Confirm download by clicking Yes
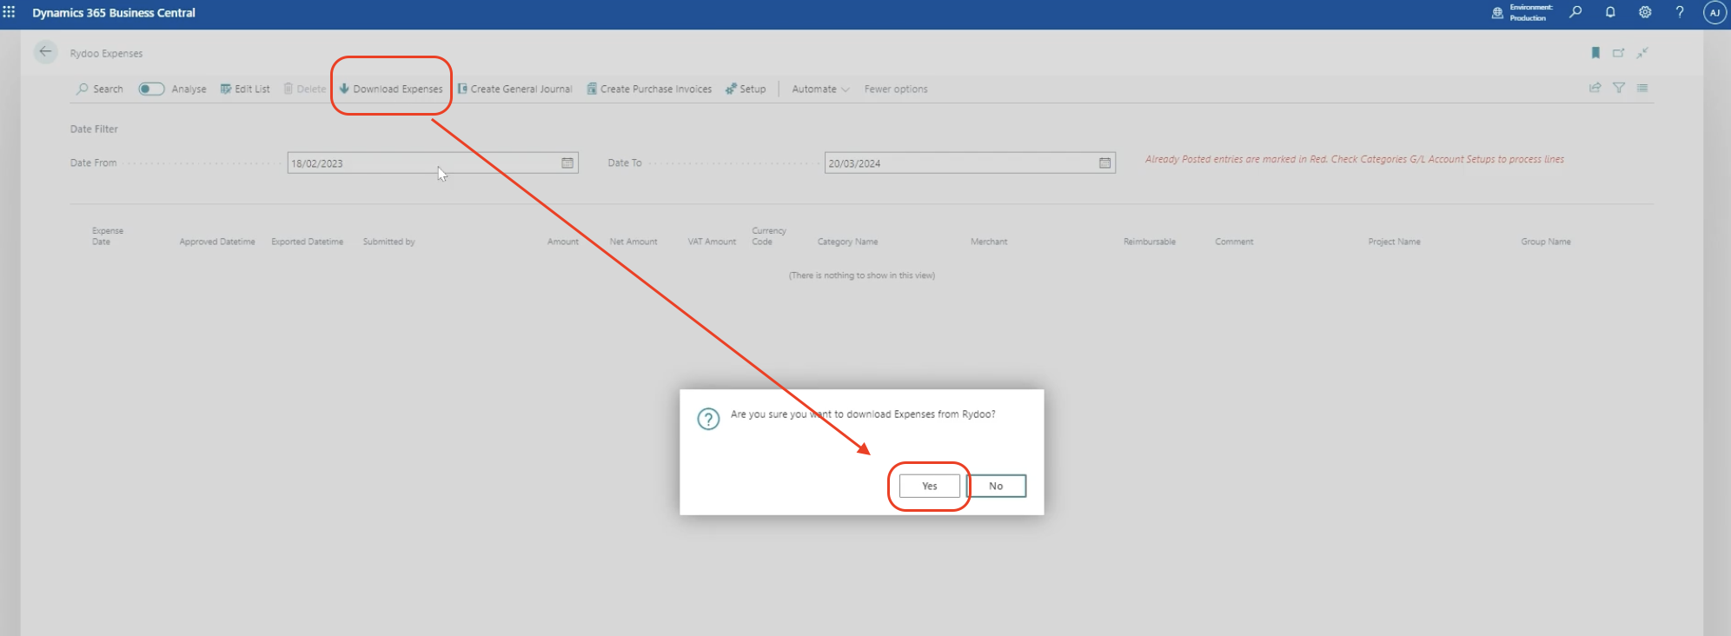This screenshot has height=636, width=1731. click(930, 486)
